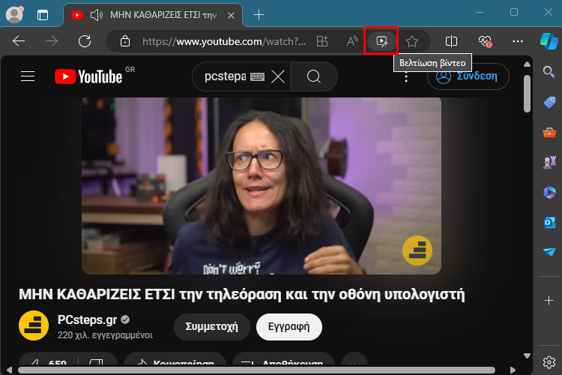Reload the current page

[x=85, y=41]
